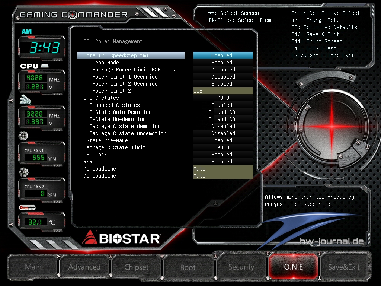Viewport: 381px width, 286px height.
Task: Open the Chipset tab
Action: 136,267
